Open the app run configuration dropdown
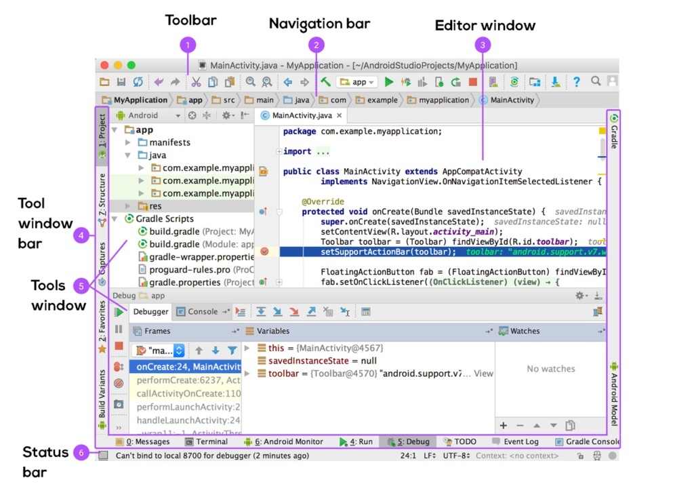Screen dimensions: 694x497 [x=357, y=82]
